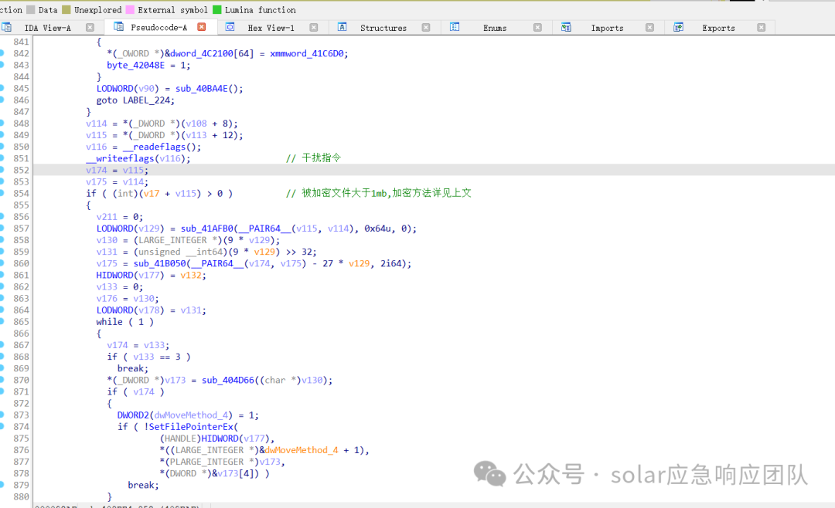This screenshot has width=835, height=508.
Task: Click the Hex View-1 tab icon
Action: (230, 27)
